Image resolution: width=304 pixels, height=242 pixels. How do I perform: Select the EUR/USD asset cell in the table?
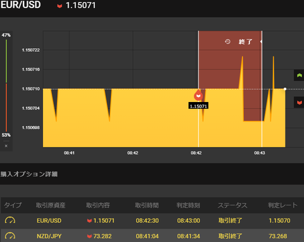[49, 220]
